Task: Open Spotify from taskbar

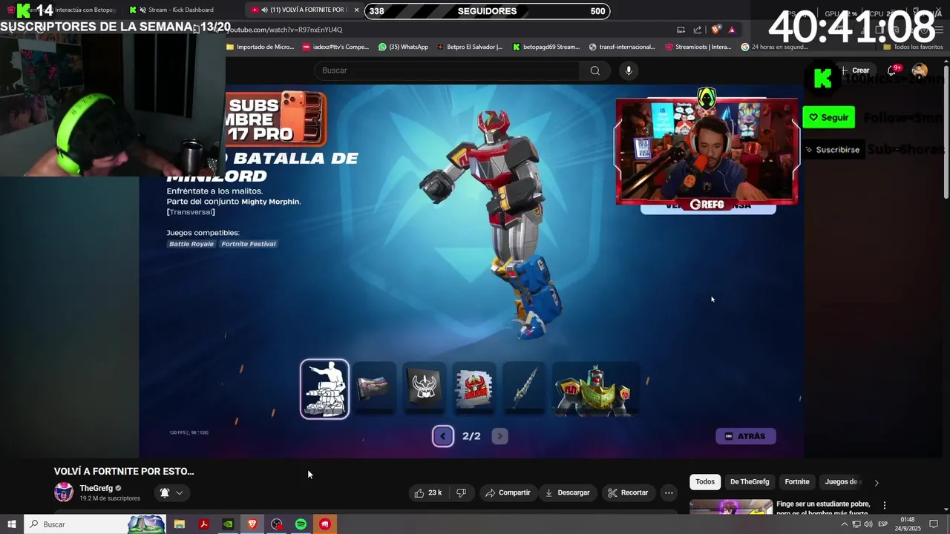Action: click(x=301, y=524)
